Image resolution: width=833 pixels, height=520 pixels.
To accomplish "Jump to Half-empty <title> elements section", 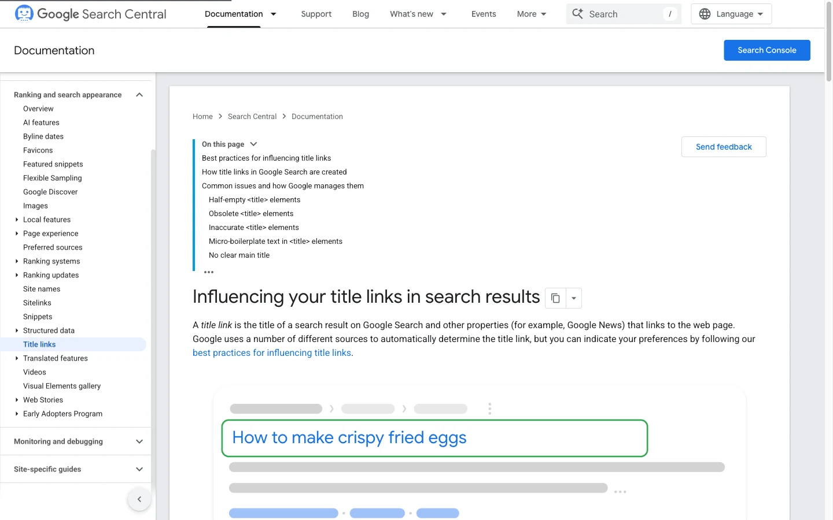I will (x=255, y=200).
